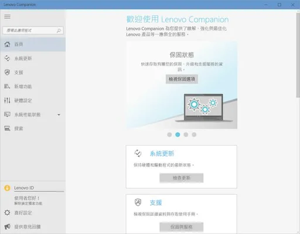Click the System Performance monitor icon

7,114
